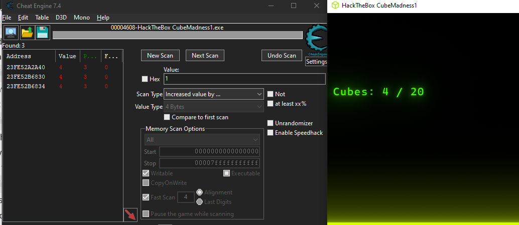
Task: Open the process list computer icon
Action: click(x=11, y=33)
